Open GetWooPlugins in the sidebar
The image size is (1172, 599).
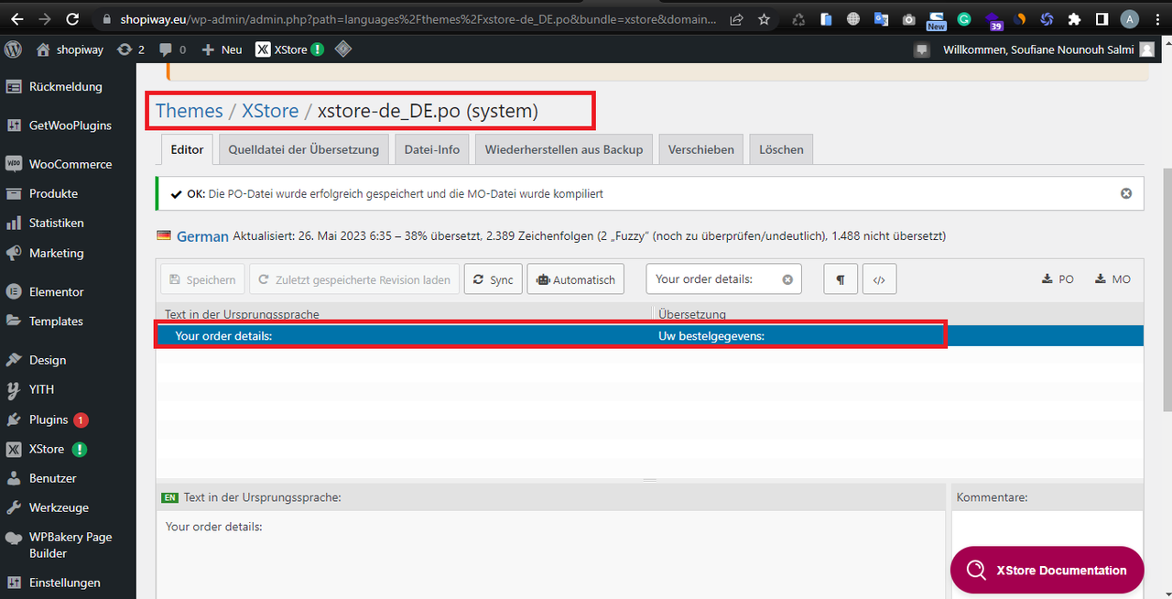[x=68, y=125]
